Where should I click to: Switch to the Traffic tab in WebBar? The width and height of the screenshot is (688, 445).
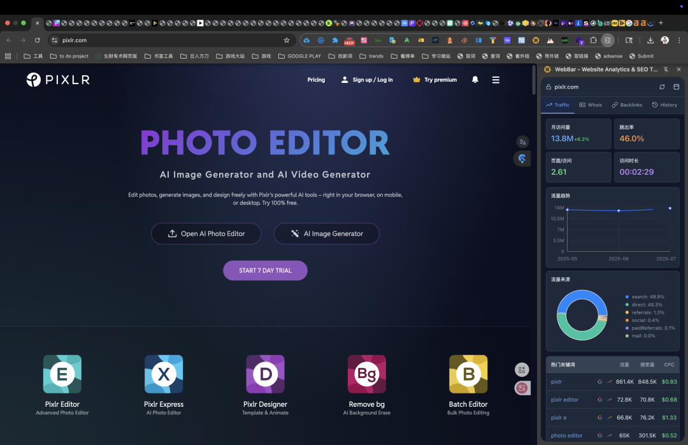(557, 105)
